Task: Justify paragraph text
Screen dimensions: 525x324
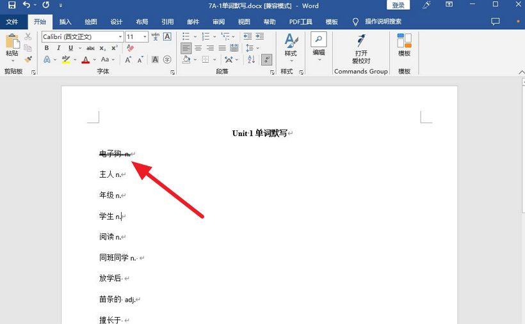Action: (222, 48)
